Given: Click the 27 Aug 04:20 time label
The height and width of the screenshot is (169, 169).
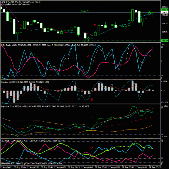Looking at the screenshot, I should (74, 167).
